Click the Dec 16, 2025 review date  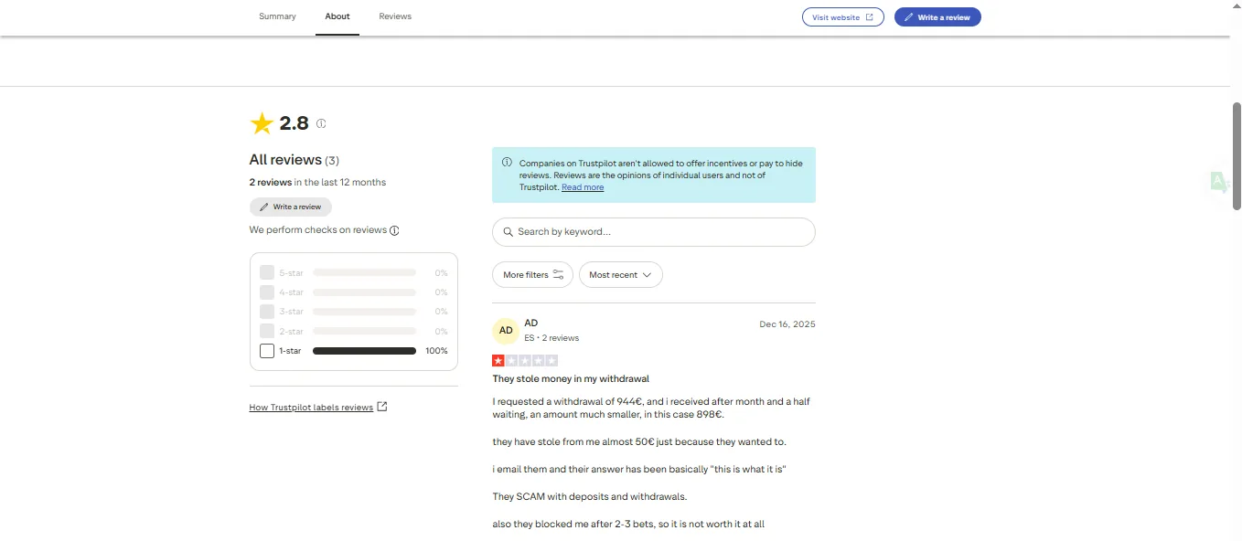click(787, 324)
